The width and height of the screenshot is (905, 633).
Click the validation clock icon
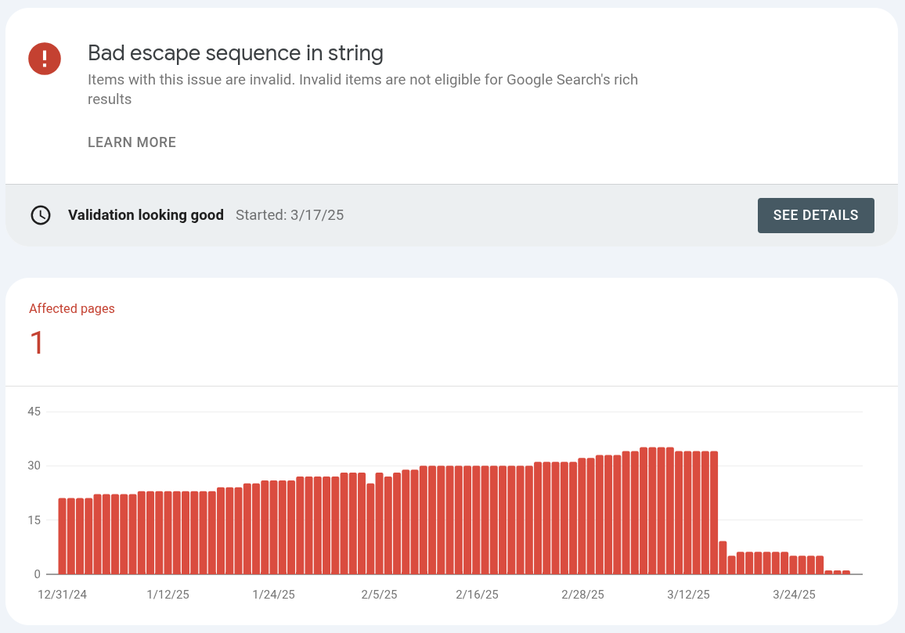(x=41, y=215)
